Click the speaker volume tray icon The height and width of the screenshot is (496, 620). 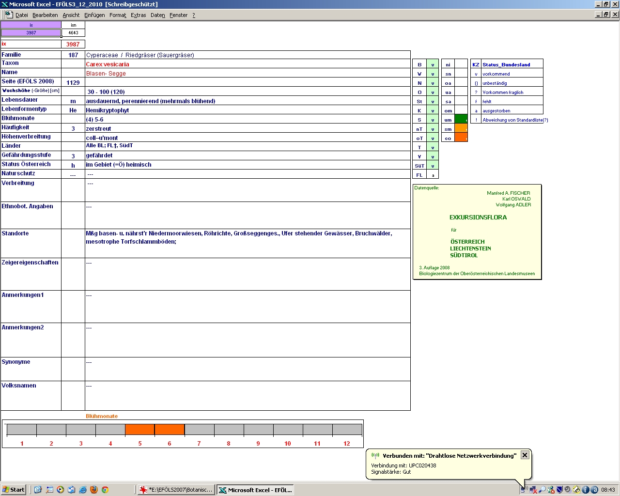coord(568,490)
